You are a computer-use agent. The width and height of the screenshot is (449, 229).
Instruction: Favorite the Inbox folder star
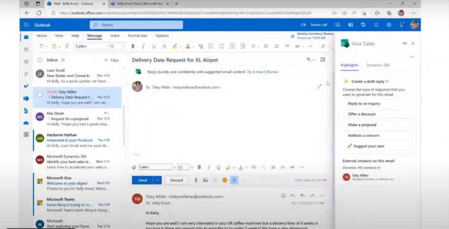click(63, 60)
